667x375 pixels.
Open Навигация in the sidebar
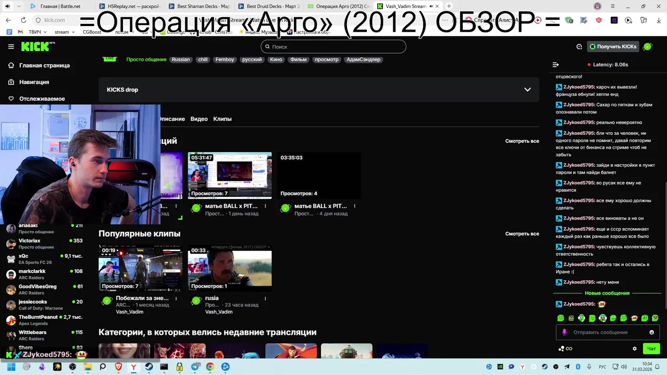point(28,82)
